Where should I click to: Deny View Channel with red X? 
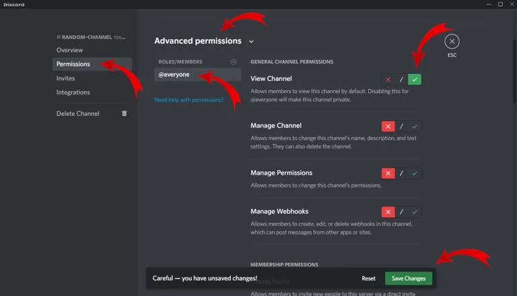pos(388,80)
